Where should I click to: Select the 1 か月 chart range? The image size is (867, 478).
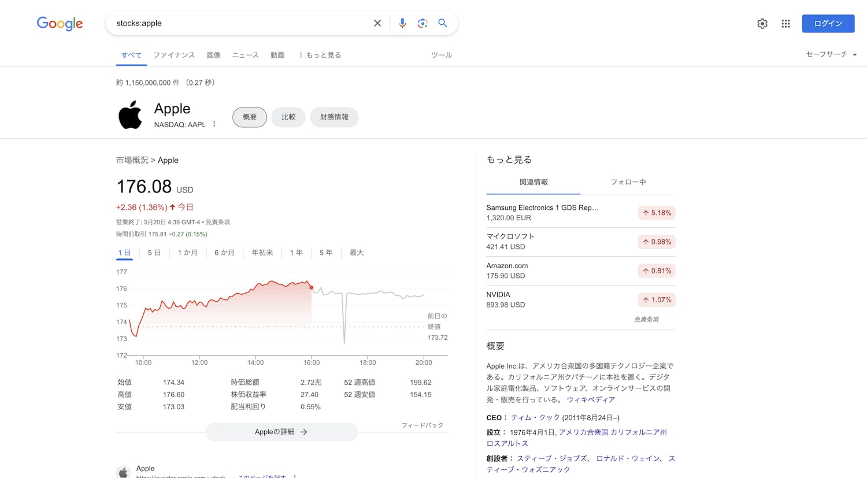click(188, 253)
